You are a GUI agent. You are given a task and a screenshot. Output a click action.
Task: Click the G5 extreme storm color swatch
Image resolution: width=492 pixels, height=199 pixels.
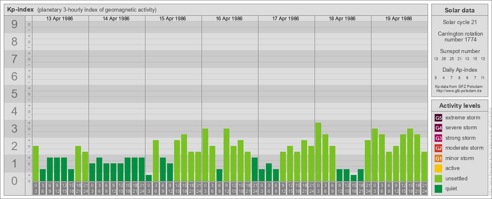[438, 118]
